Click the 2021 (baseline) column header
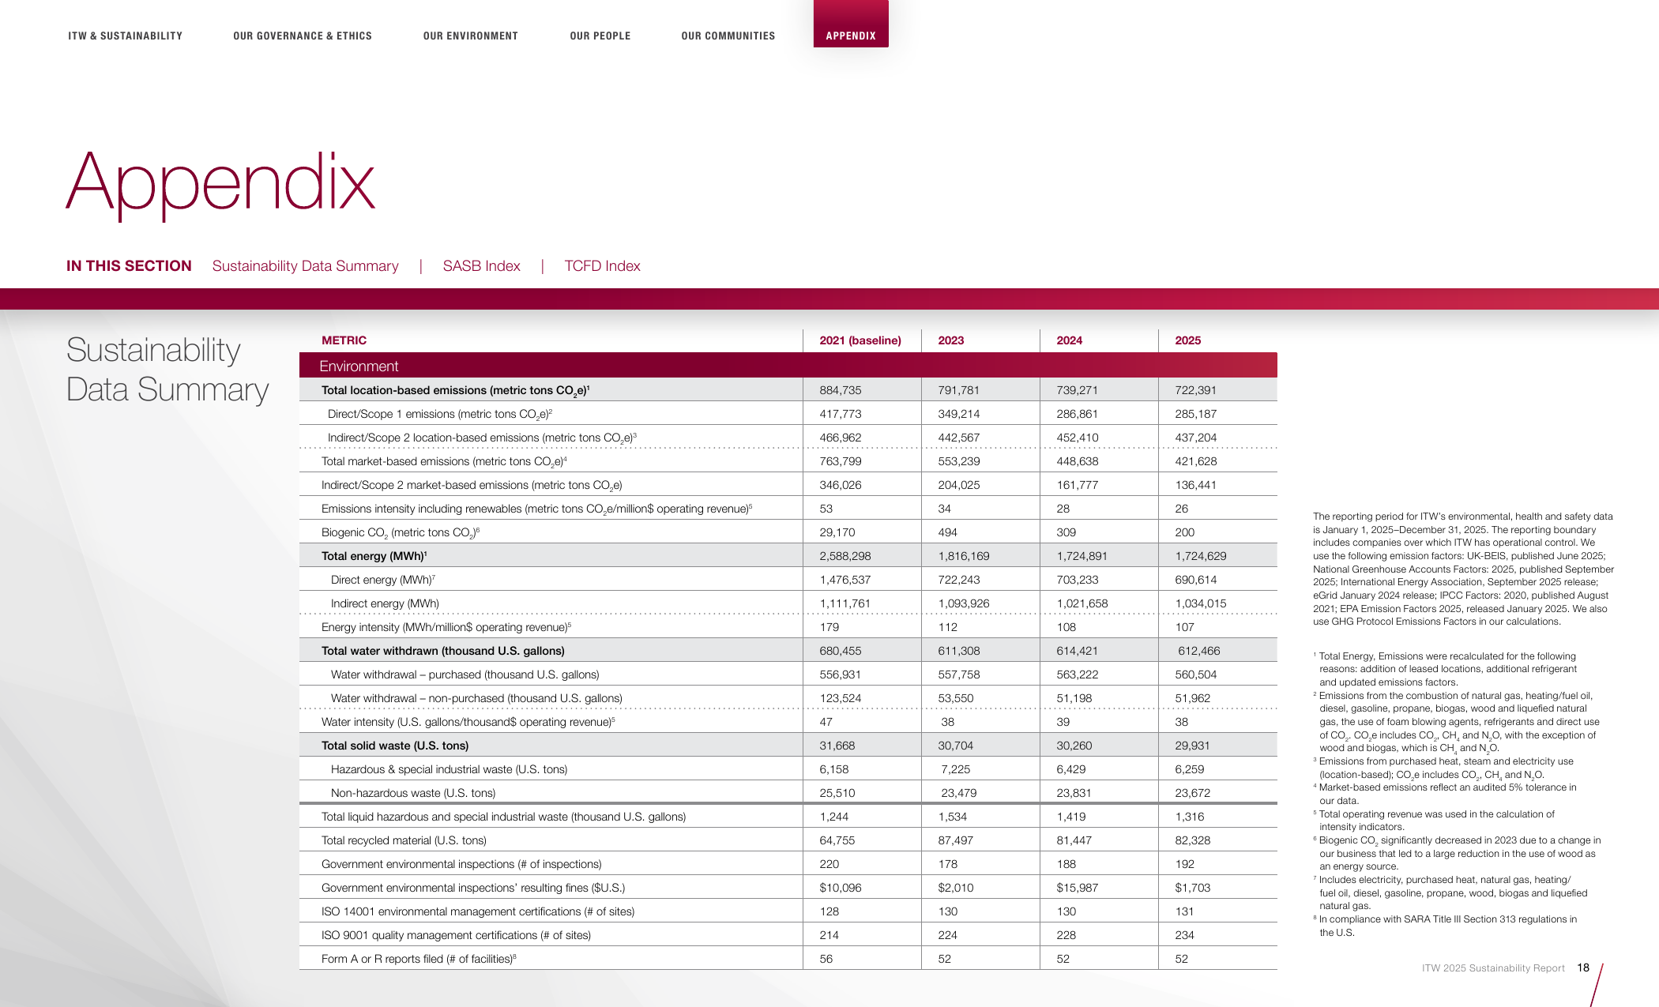Image resolution: width=1659 pixels, height=1007 pixels. (860, 340)
